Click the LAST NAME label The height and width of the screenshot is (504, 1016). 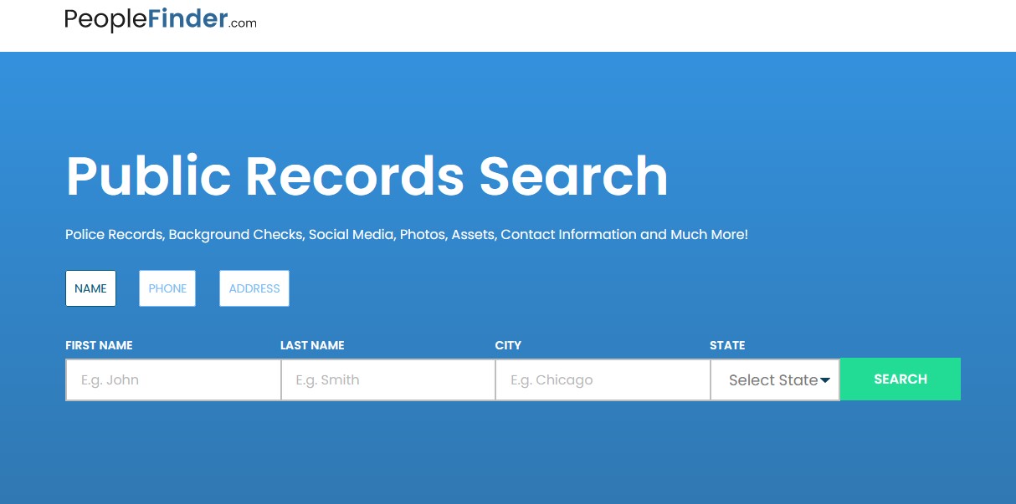[x=312, y=345]
